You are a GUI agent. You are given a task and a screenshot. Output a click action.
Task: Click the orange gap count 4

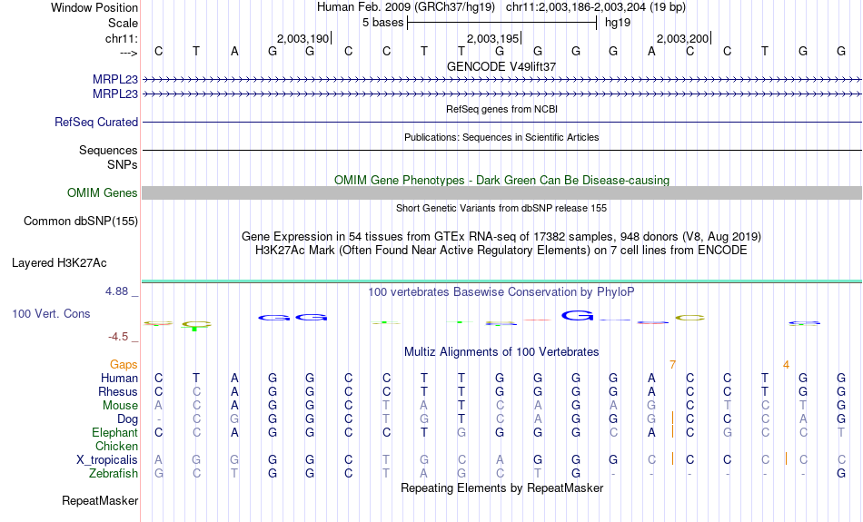(x=786, y=365)
